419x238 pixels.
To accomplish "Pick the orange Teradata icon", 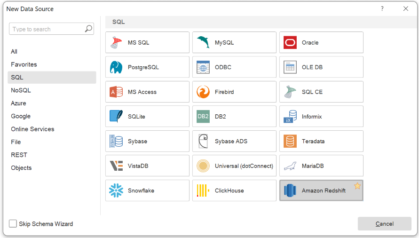I will click(x=290, y=141).
